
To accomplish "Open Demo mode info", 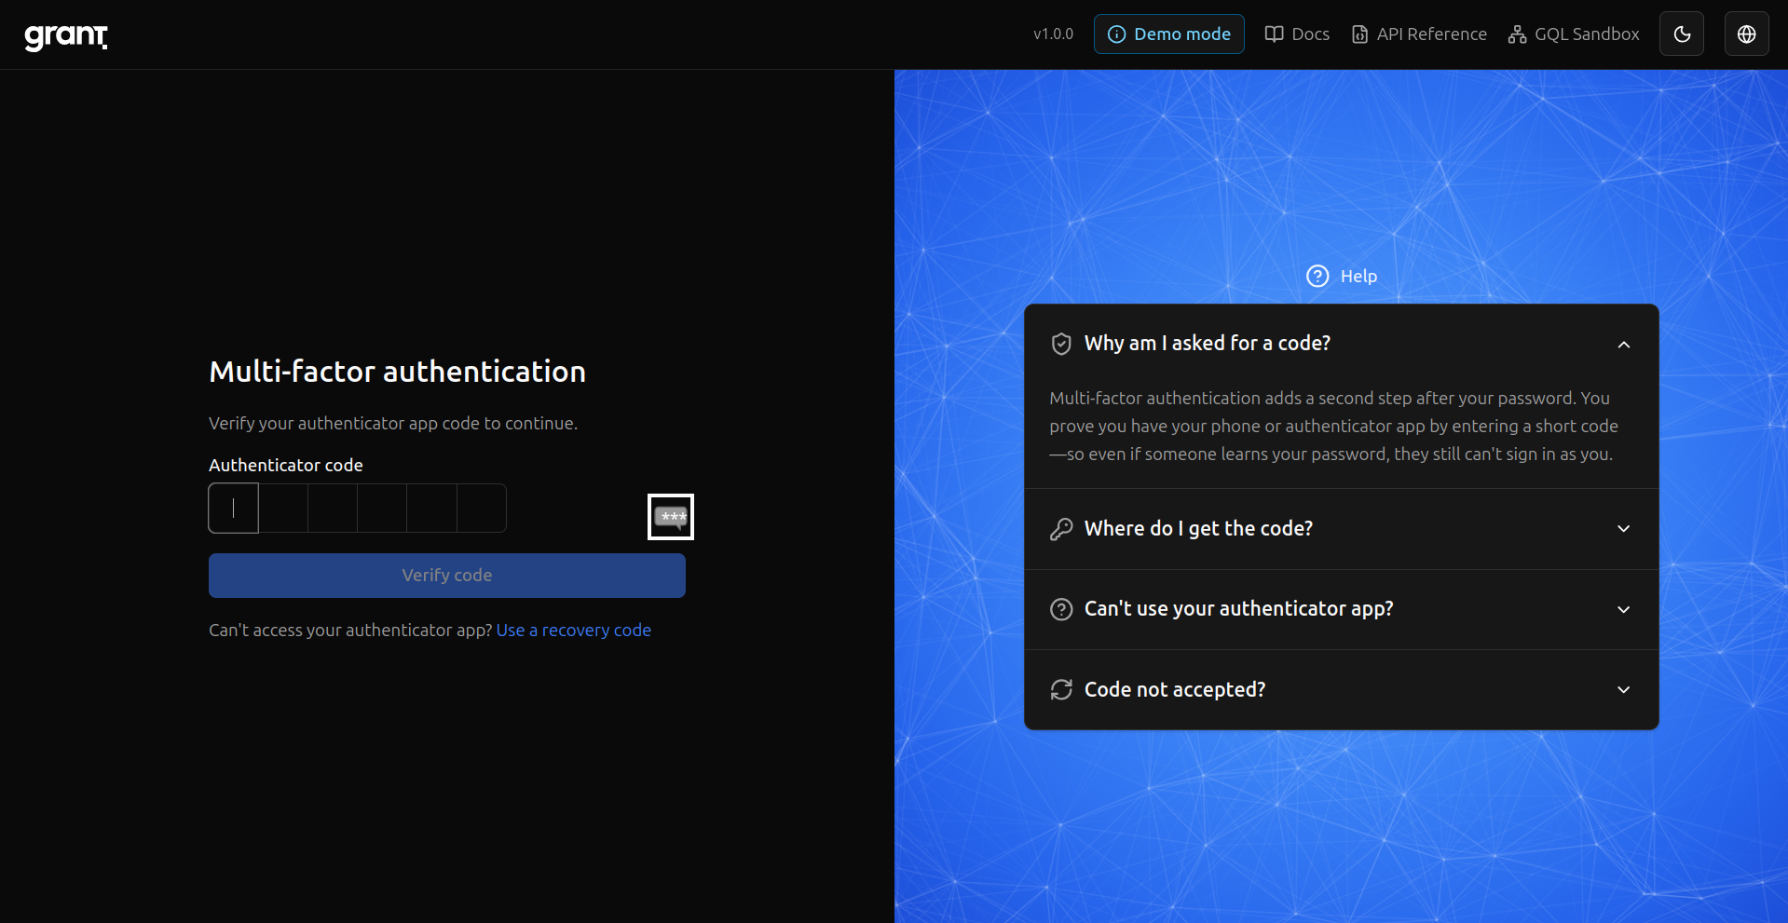I will [x=1168, y=34].
